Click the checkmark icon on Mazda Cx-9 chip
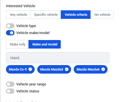The width and height of the screenshot is (121, 102). [x=30, y=69]
